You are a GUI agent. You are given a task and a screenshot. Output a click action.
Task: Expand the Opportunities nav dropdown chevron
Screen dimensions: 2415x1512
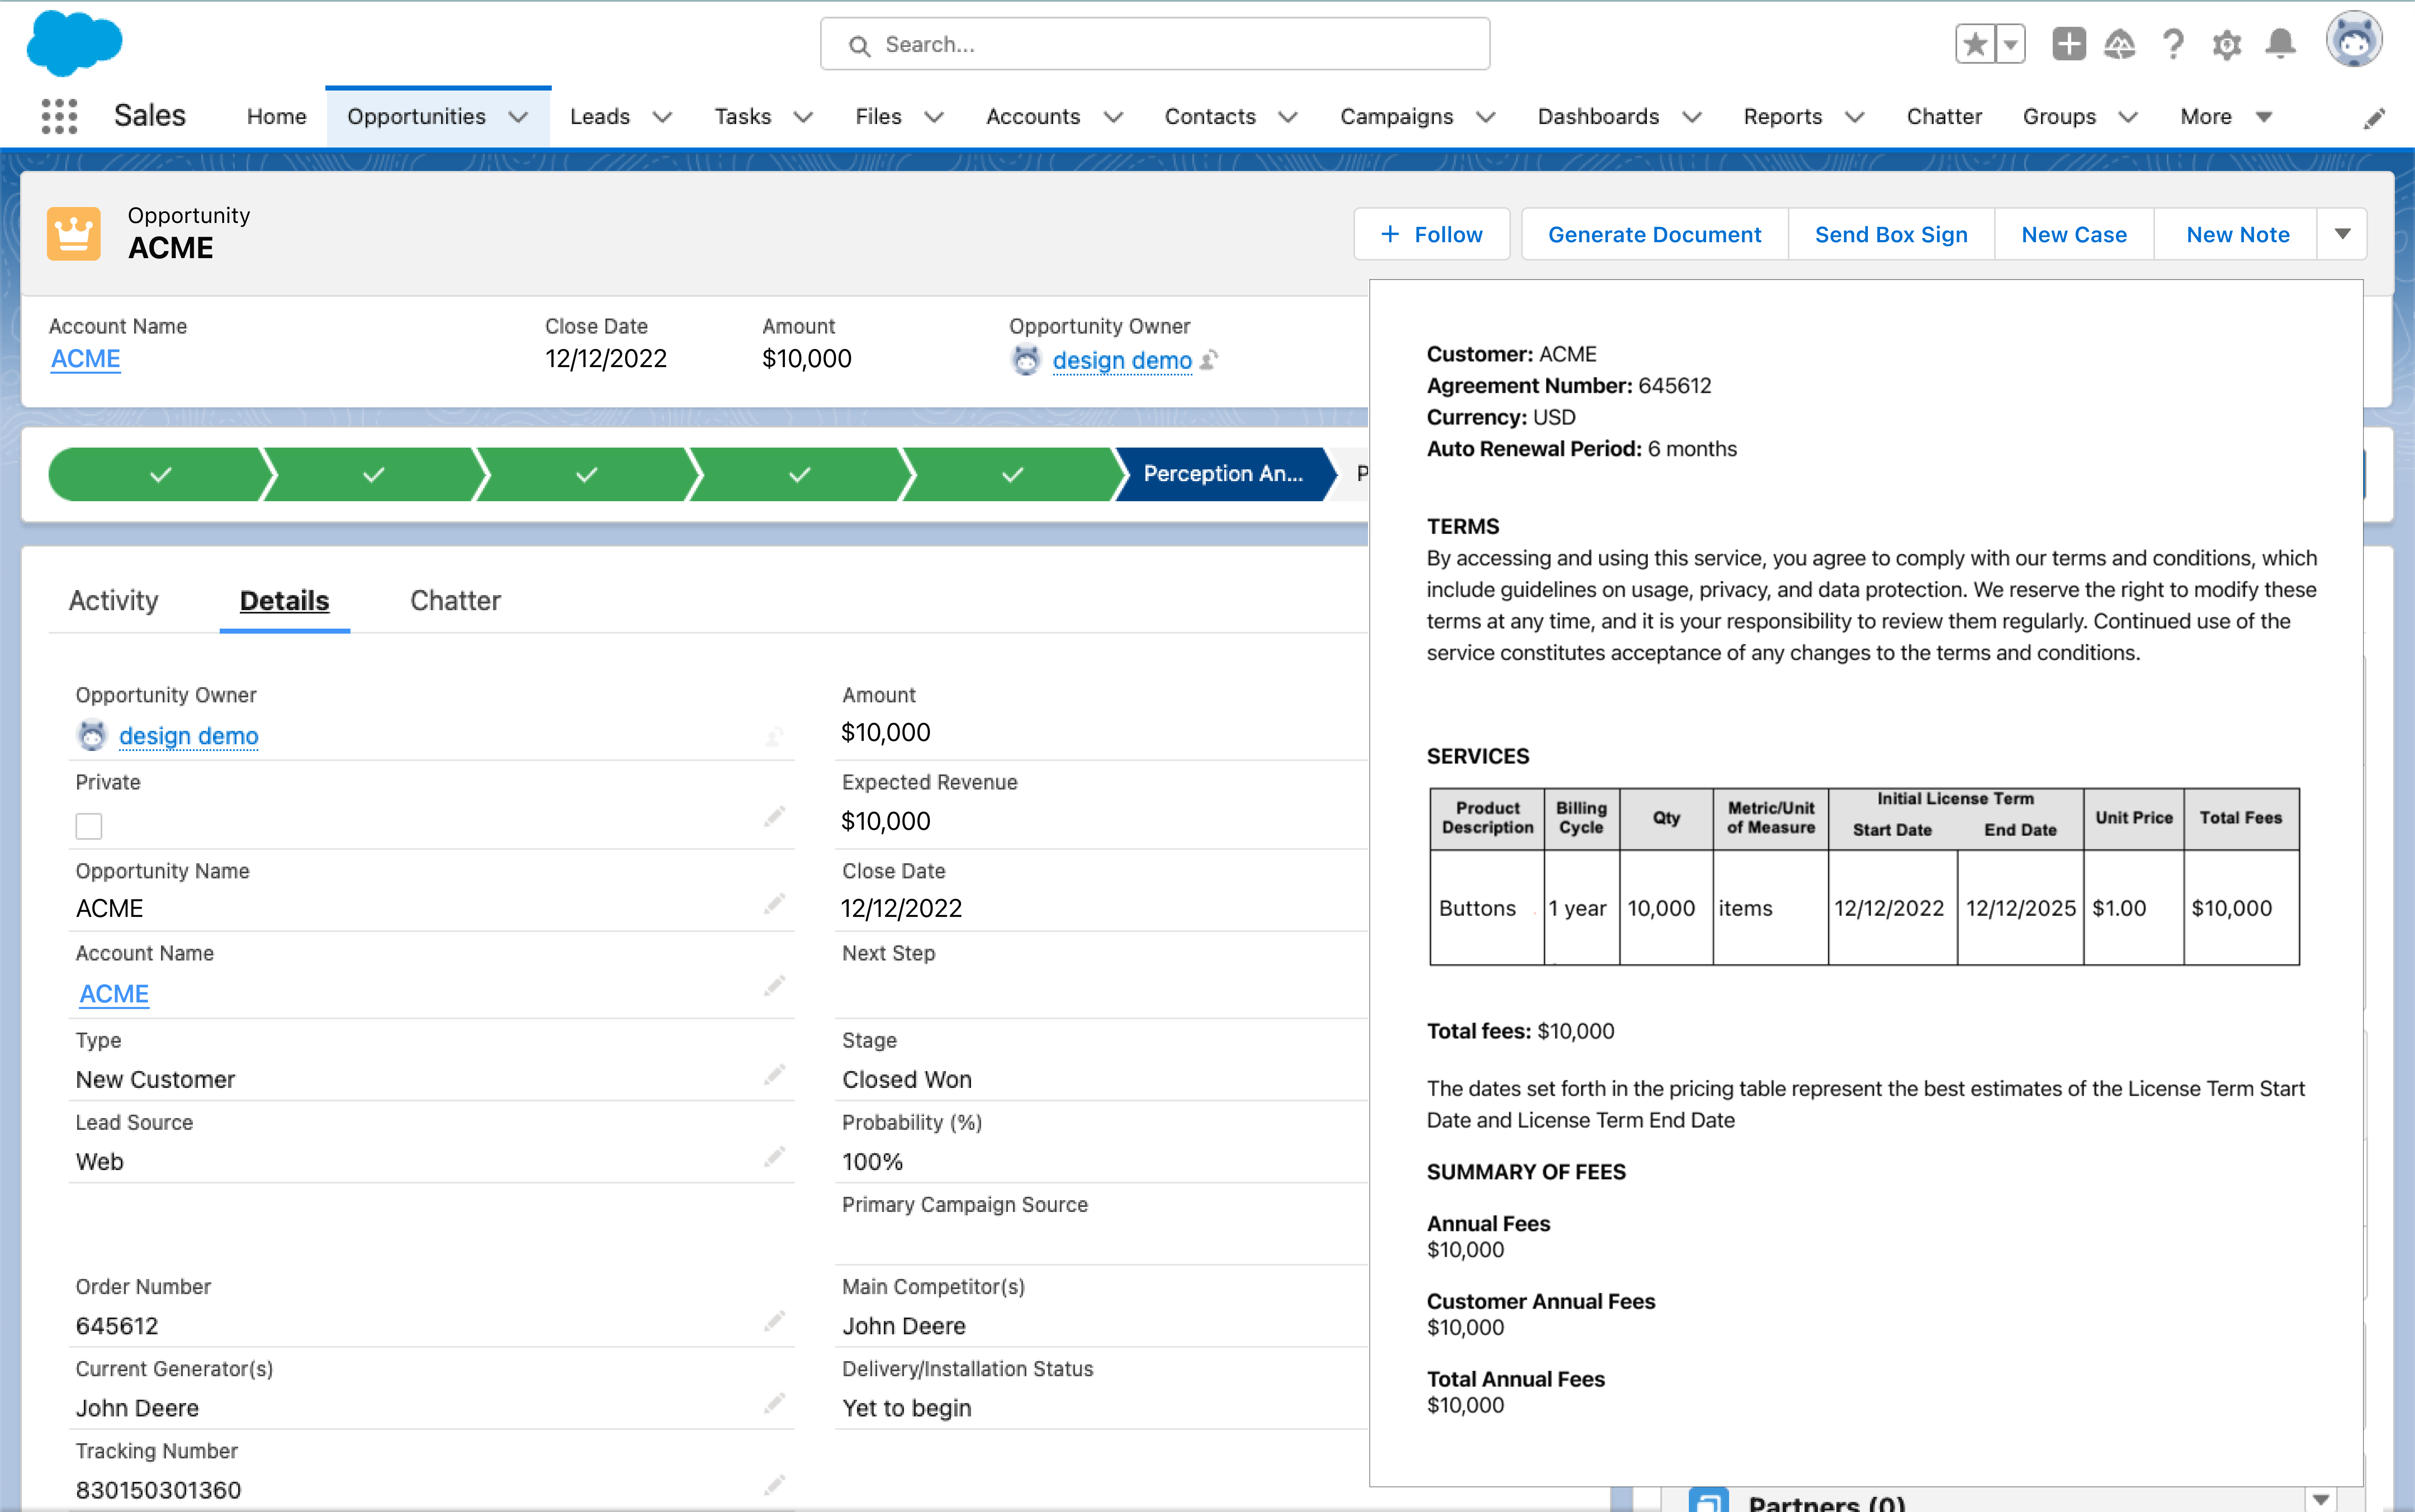(x=518, y=117)
